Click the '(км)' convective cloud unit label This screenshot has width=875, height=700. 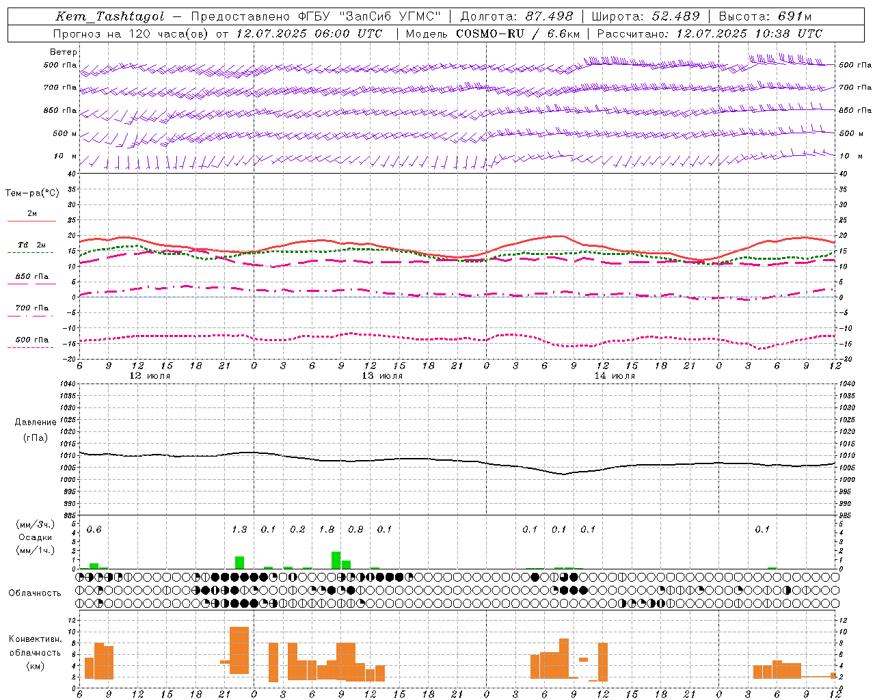tap(36, 666)
